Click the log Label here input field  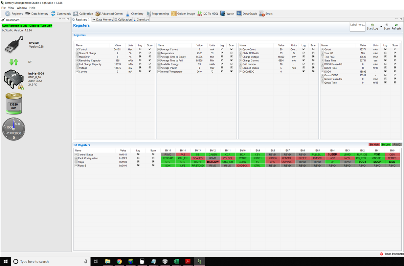357,27
